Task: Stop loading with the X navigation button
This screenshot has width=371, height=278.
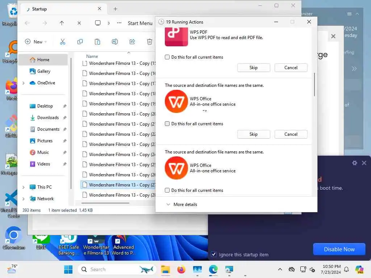Action: click(79, 23)
